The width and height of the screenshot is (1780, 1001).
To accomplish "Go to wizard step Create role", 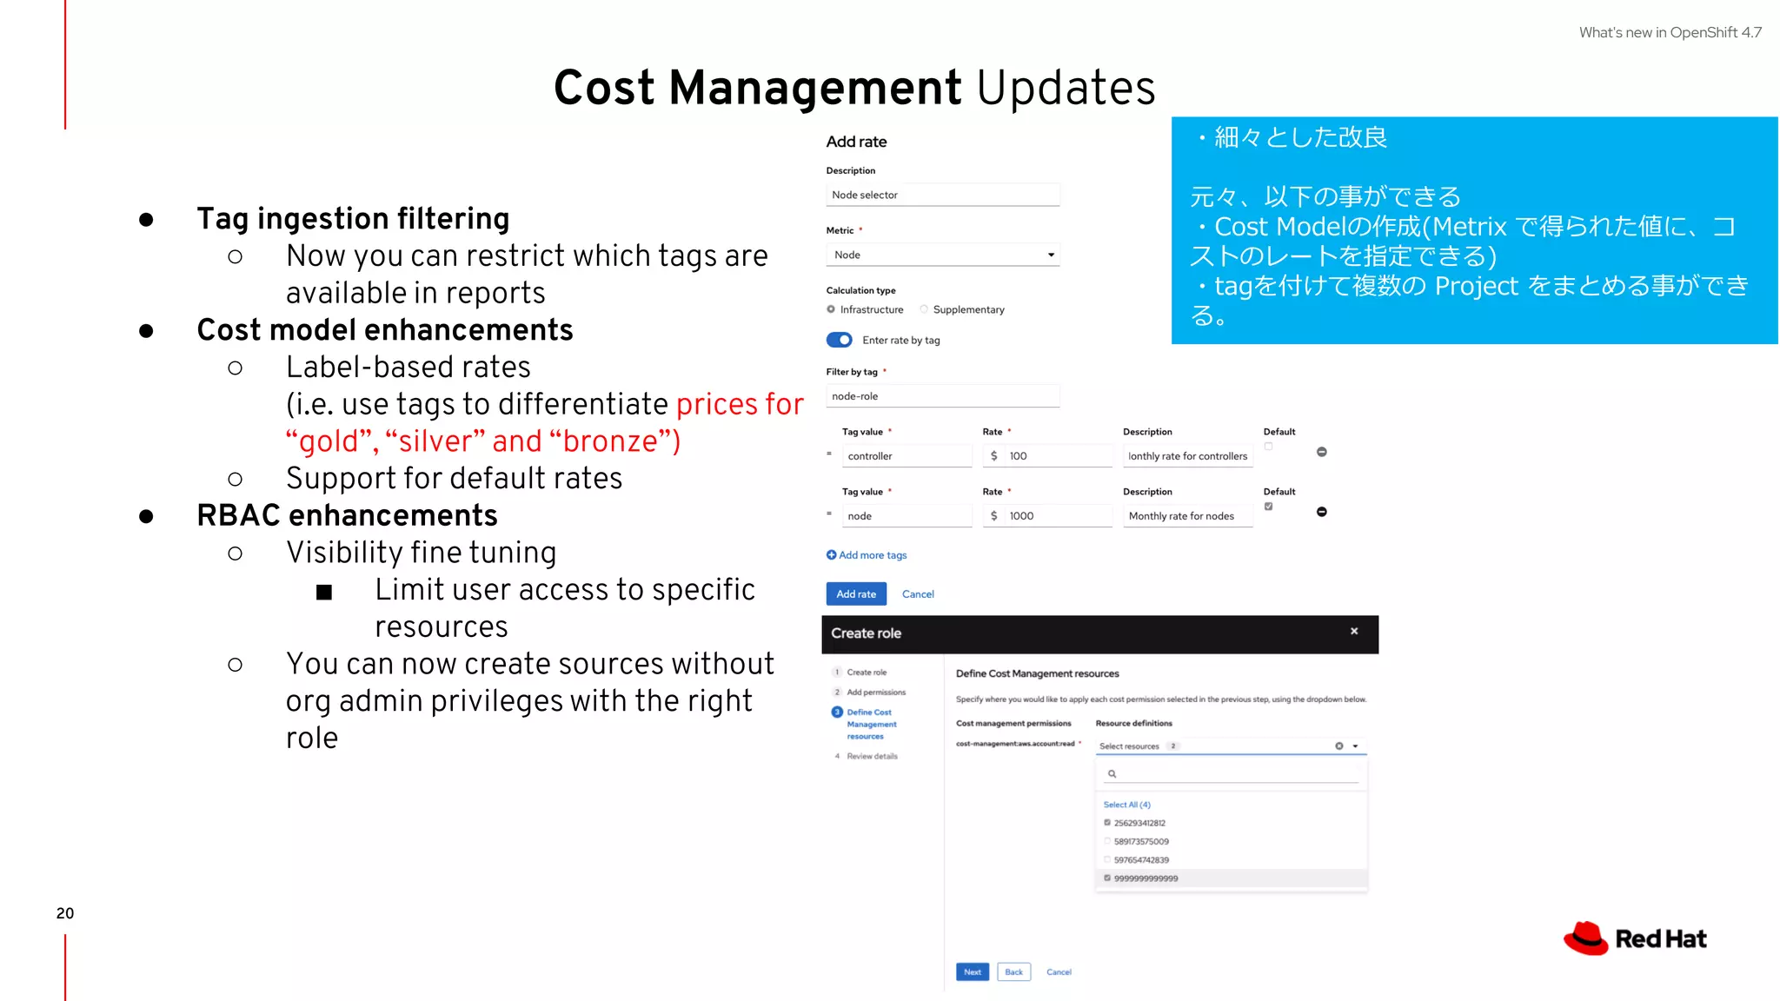I will pyautogui.click(x=867, y=673).
